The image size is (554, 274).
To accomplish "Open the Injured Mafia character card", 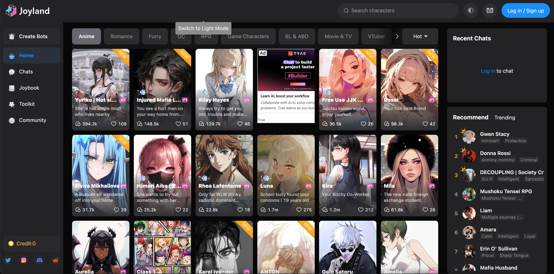I will (162, 89).
